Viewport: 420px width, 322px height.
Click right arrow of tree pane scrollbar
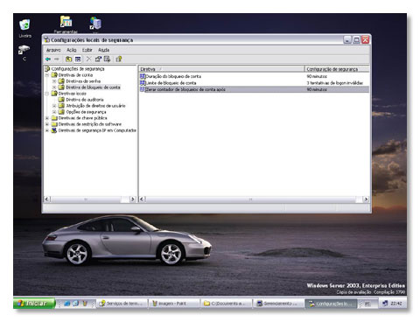[x=133, y=199]
